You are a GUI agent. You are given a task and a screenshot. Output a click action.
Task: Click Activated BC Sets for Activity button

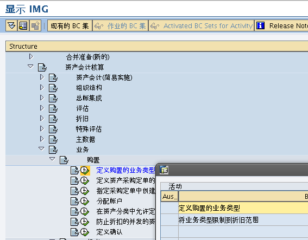(202, 25)
